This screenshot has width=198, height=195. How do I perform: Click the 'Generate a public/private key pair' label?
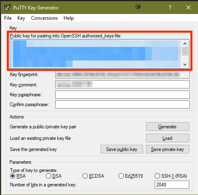(43, 127)
